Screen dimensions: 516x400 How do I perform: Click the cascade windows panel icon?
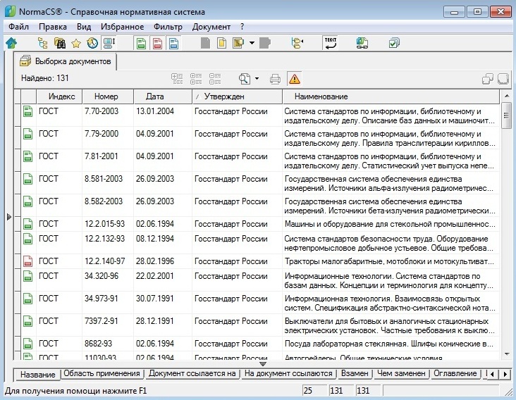pos(487,79)
